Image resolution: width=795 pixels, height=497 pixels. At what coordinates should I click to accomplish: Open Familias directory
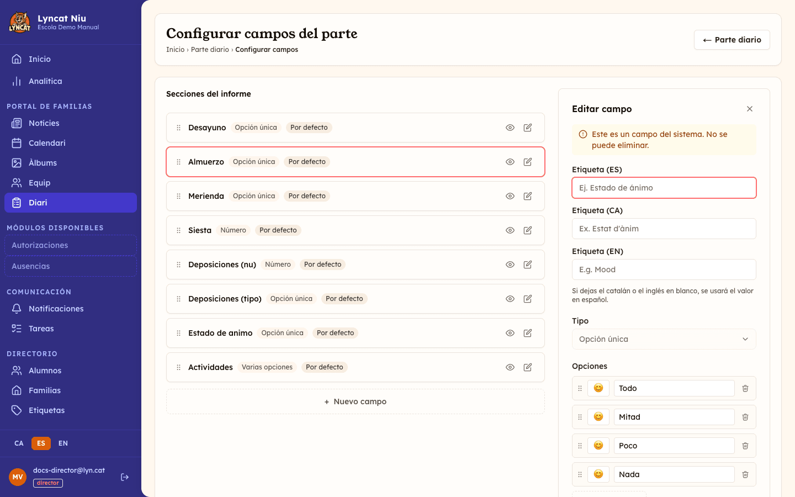[x=71, y=390]
